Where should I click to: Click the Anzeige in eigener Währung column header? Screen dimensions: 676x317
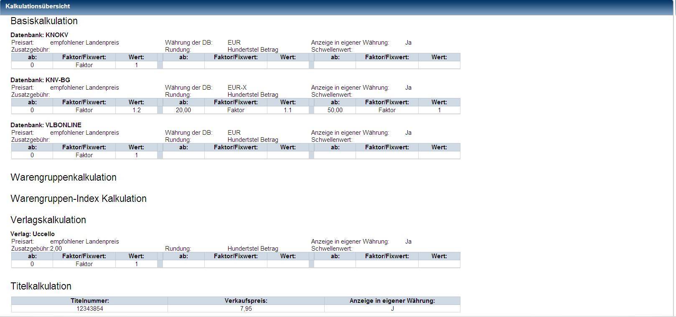point(392,301)
